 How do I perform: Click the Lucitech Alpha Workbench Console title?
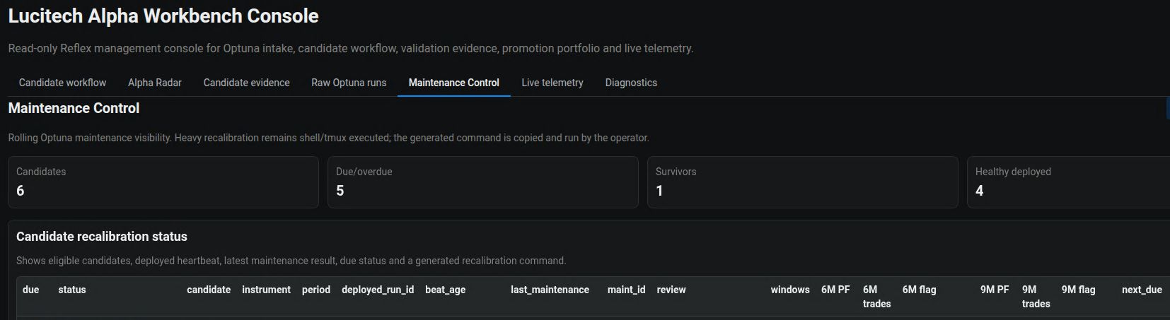pyautogui.click(x=163, y=16)
